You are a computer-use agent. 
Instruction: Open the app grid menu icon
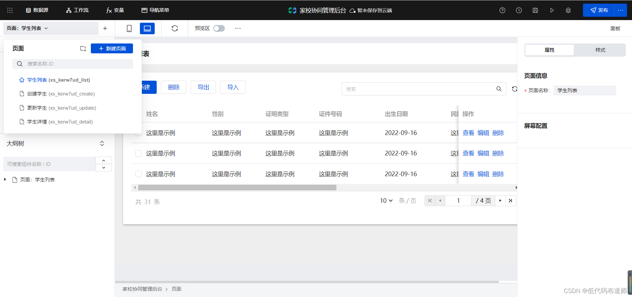coord(10,10)
